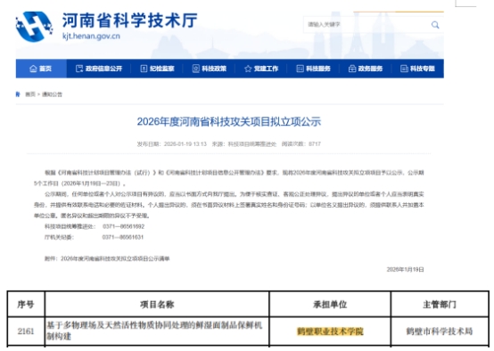This screenshot has height=351, width=494.
Task: Click the star icon beside 党建工作
Action: coord(248,69)
